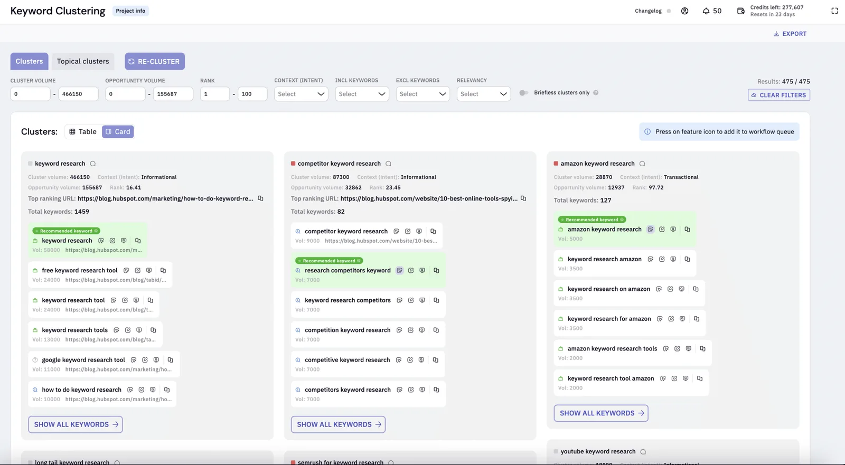Click SHOW ALL KEYWORDS under amazon keyword research
The image size is (845, 465).
[x=601, y=413]
